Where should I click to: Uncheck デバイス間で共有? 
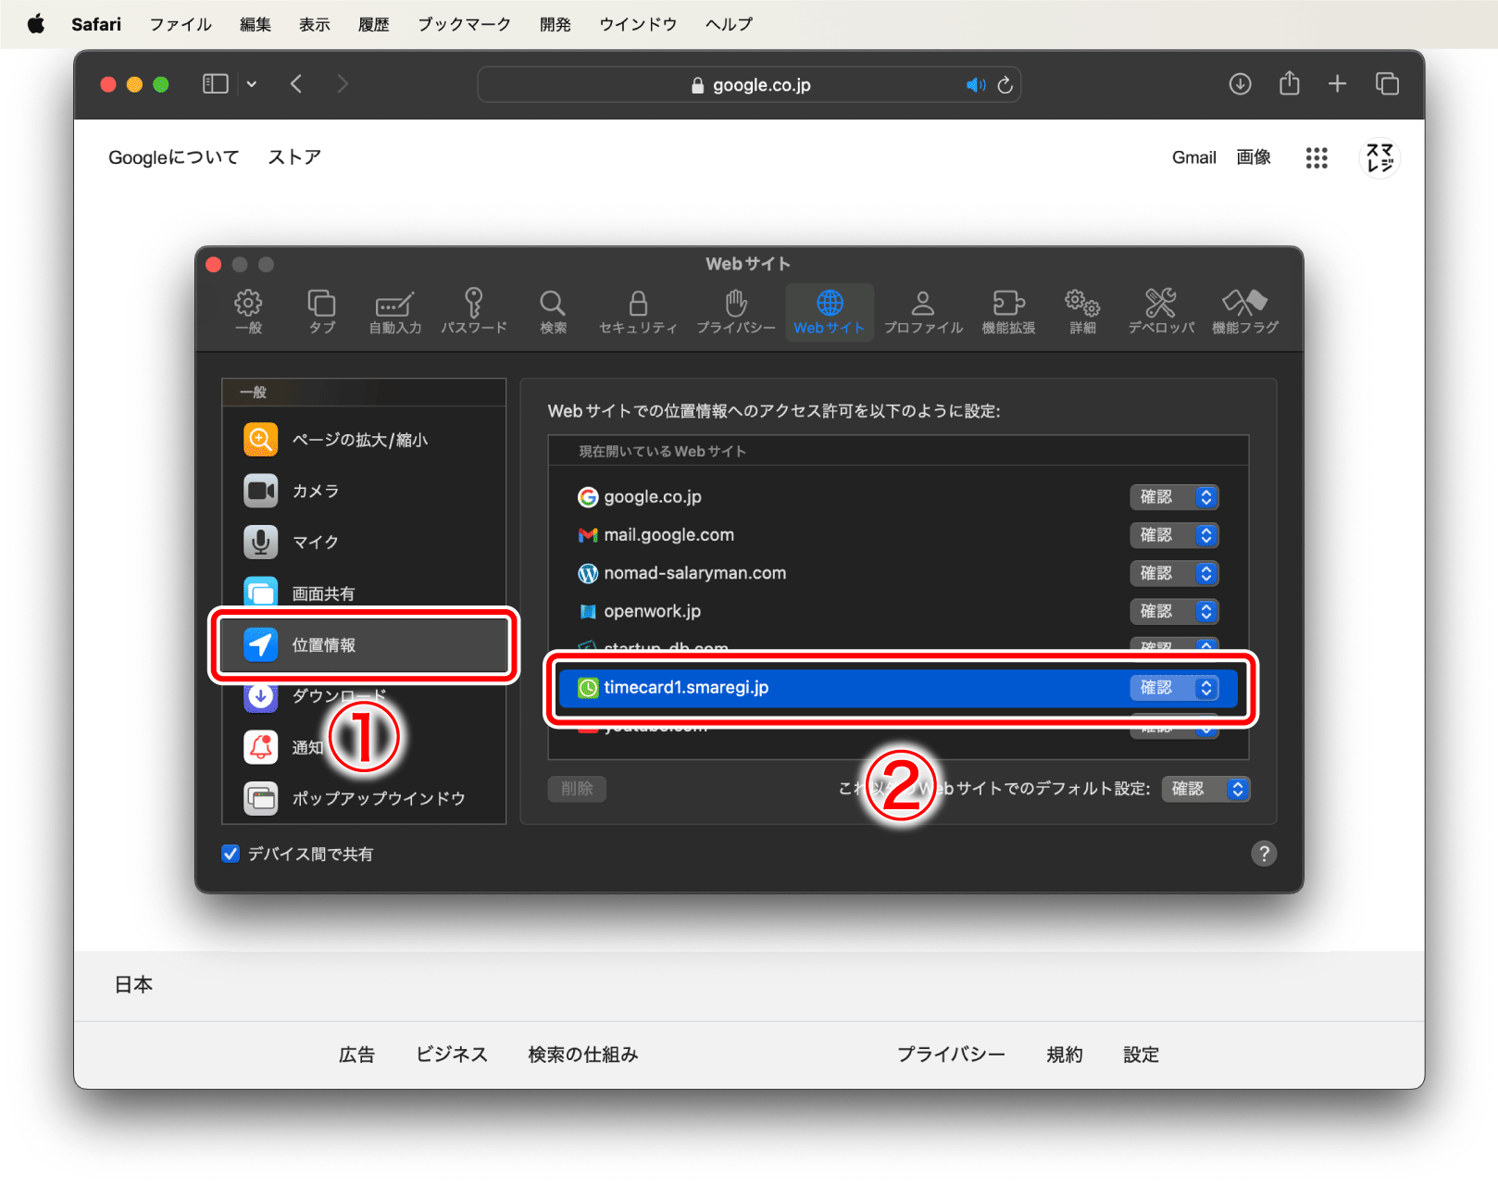click(230, 854)
